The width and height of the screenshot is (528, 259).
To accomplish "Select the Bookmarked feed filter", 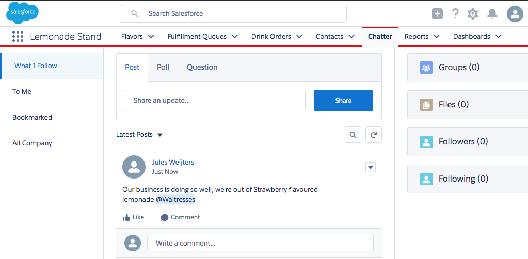I will click(x=32, y=117).
